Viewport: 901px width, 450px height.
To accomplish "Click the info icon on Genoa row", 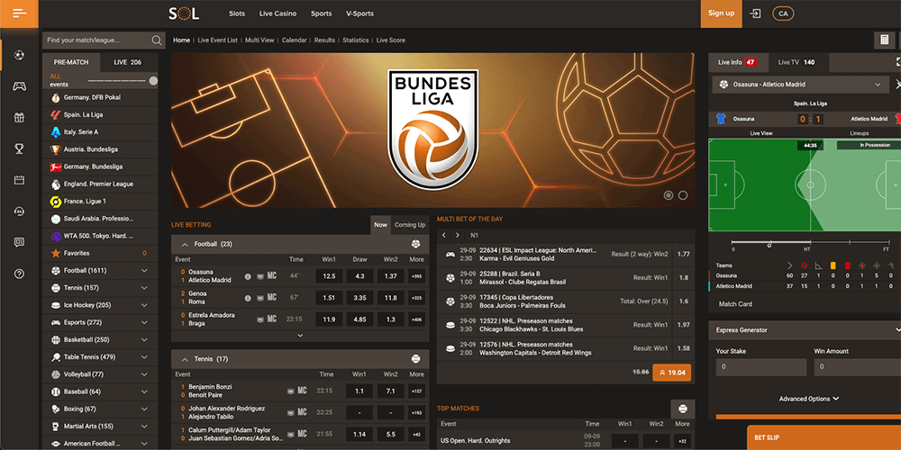I will pyautogui.click(x=248, y=298).
